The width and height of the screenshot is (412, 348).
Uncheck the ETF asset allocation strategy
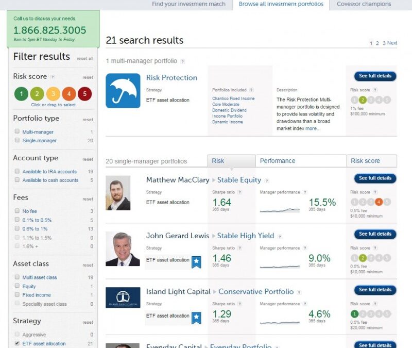[18, 343]
